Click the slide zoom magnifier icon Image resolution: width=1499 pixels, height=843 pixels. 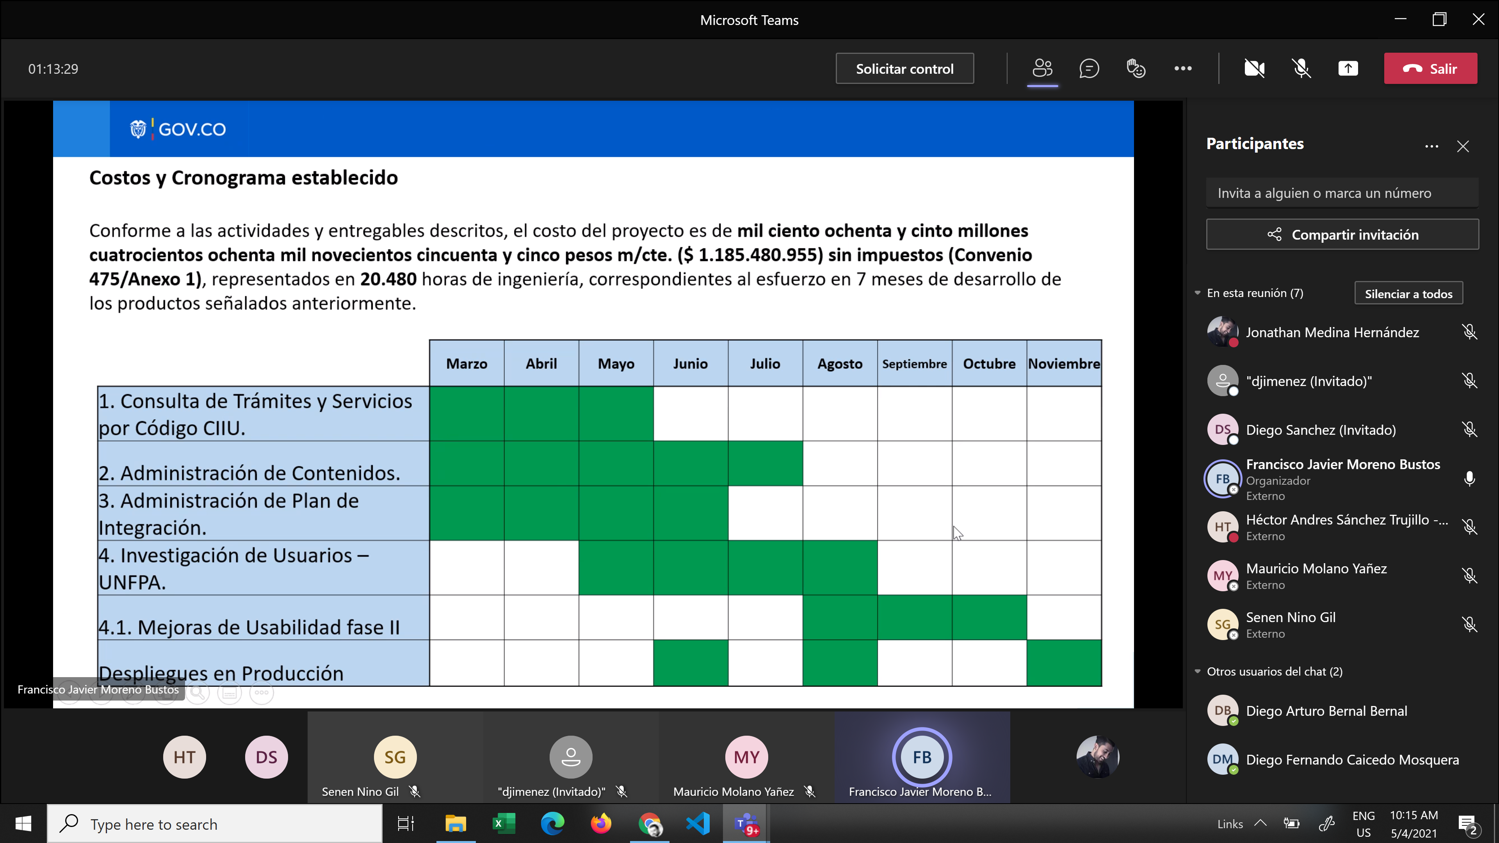[197, 693]
